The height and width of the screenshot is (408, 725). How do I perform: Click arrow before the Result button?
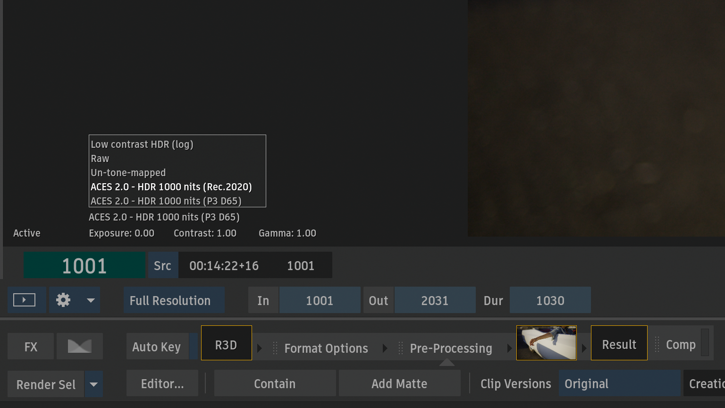point(584,348)
